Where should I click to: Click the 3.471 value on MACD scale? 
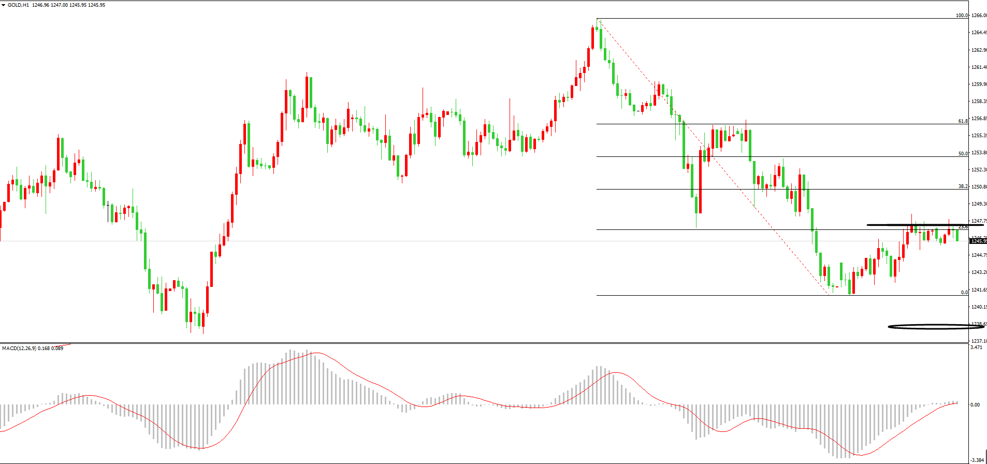(976, 347)
